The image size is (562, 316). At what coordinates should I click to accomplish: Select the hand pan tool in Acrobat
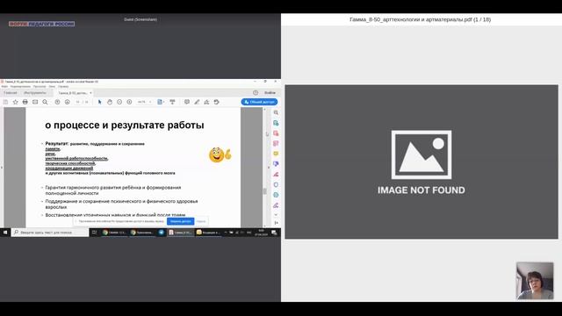click(110, 102)
